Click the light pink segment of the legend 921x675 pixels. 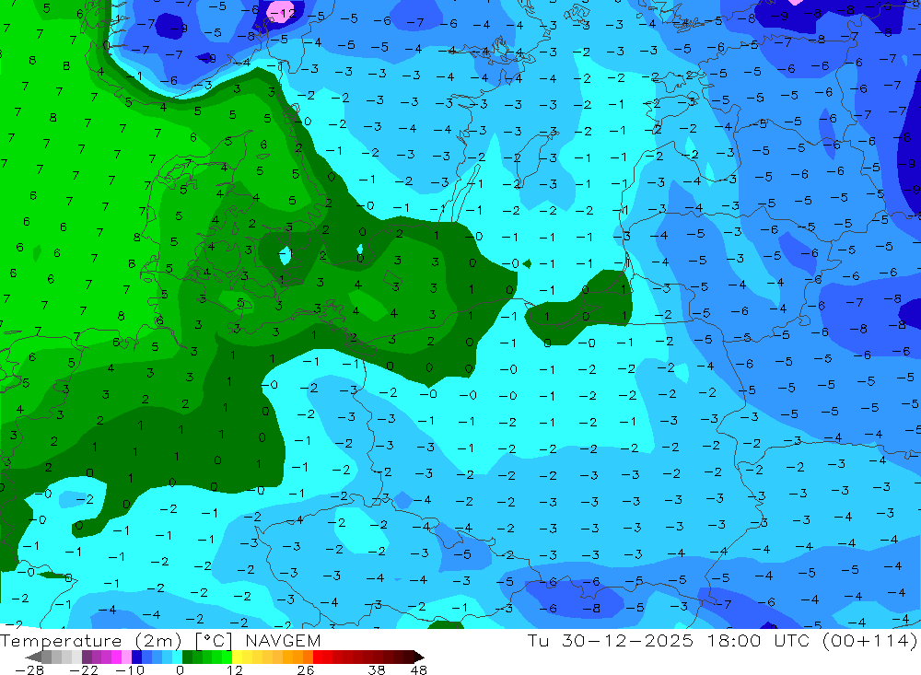click(126, 657)
